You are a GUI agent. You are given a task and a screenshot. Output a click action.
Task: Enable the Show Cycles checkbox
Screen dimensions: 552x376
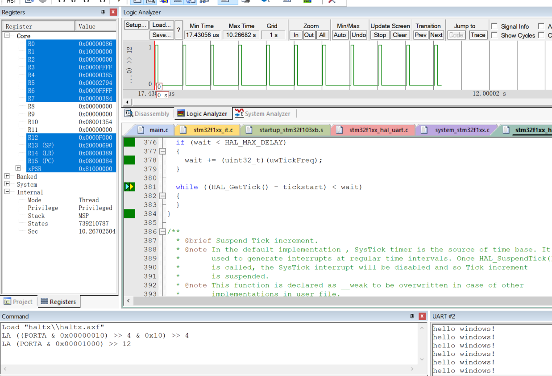pyautogui.click(x=494, y=35)
